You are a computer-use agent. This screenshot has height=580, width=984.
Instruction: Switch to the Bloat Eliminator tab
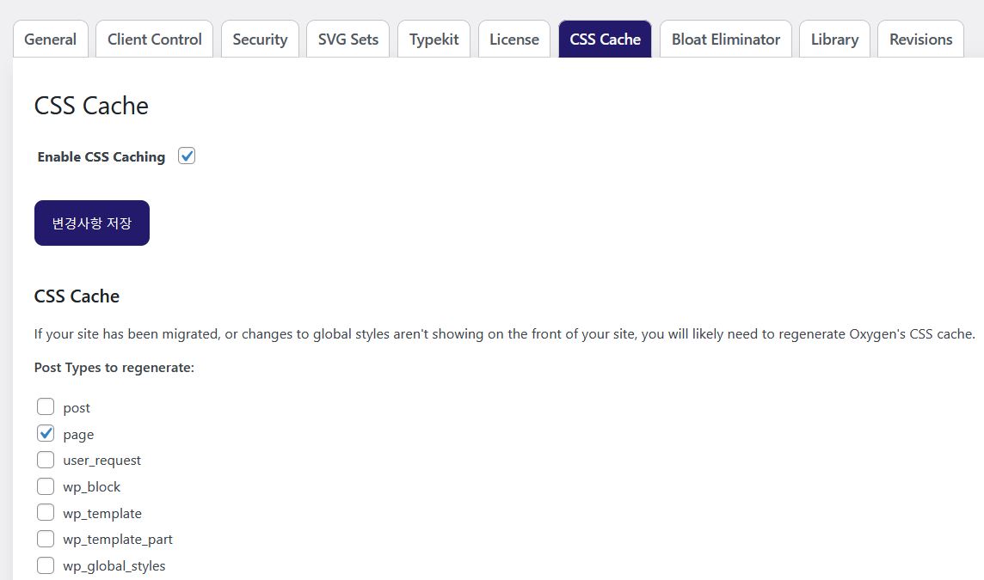(x=725, y=40)
